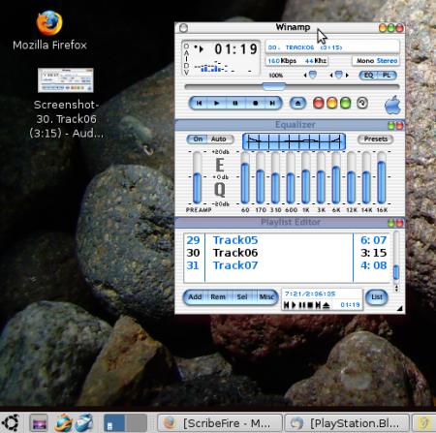Toggle the circular arrow repeat button
The image size is (436, 433).
[x=362, y=103]
